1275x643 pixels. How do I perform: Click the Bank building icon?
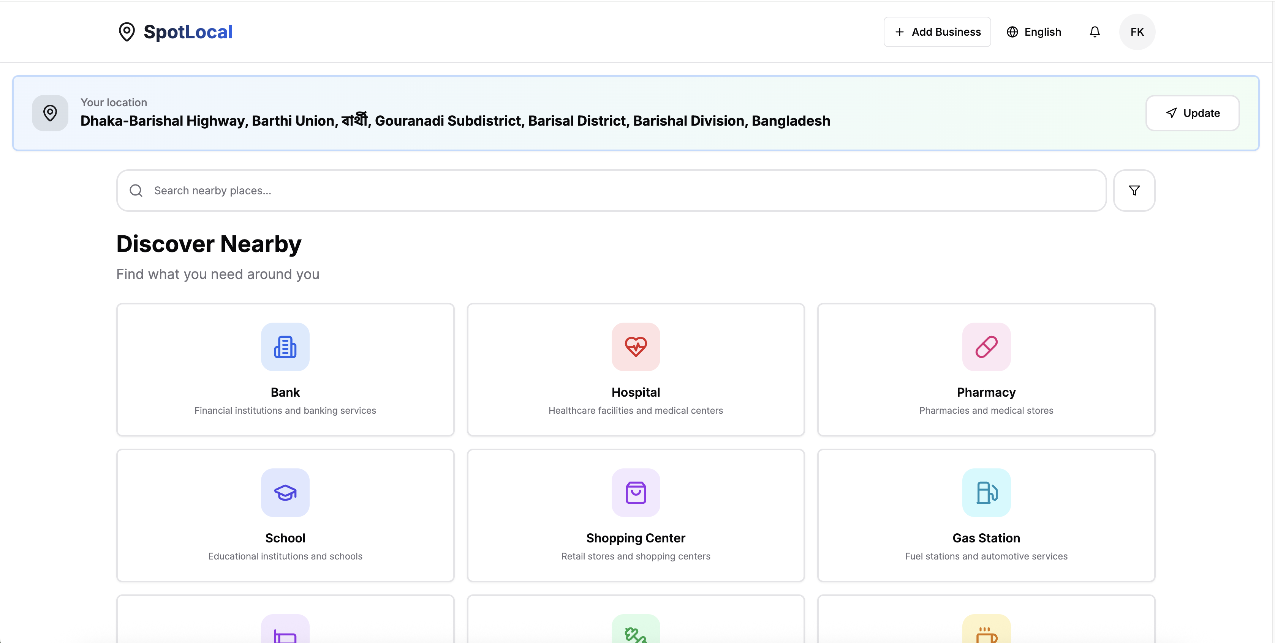[x=285, y=347]
